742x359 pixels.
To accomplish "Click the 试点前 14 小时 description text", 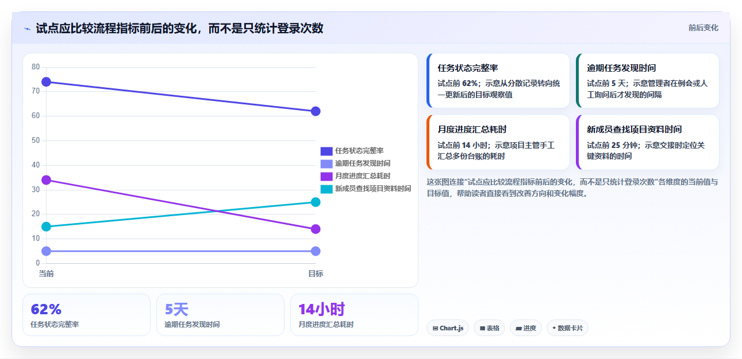I will pyautogui.click(x=496, y=151).
